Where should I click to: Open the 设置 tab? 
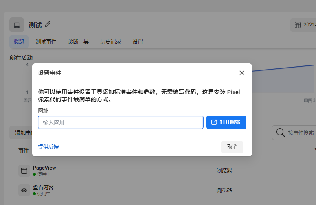(138, 41)
